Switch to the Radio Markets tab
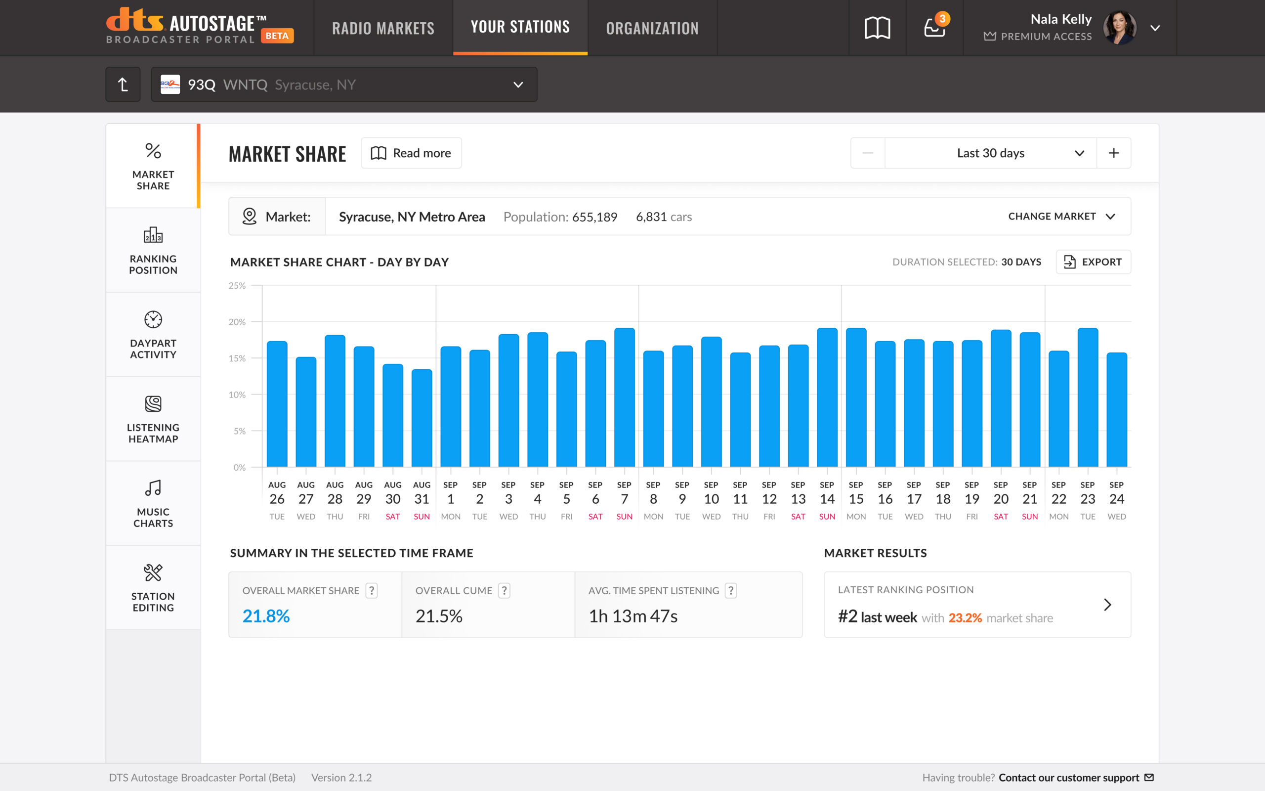 pos(383,28)
